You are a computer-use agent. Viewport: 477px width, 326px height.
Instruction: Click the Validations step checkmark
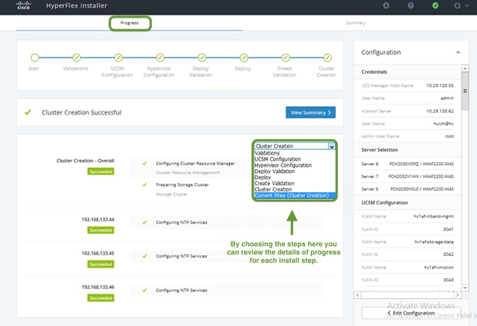tap(76, 58)
